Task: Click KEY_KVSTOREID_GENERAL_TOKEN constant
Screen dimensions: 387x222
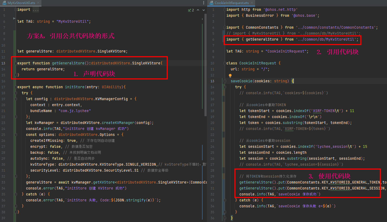Action: click(352, 182)
